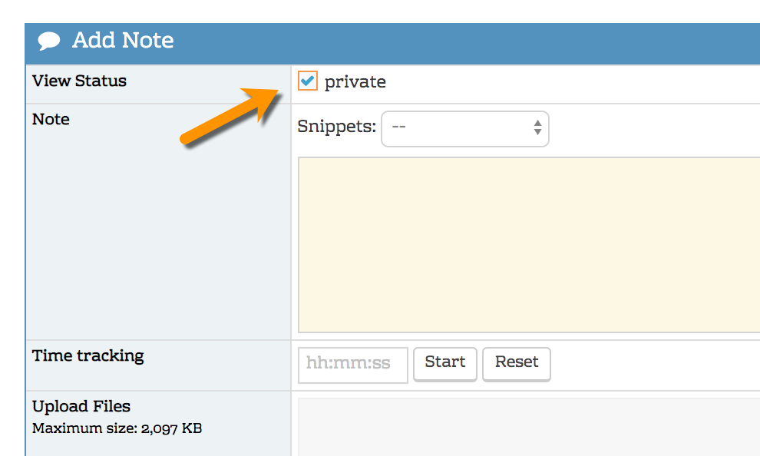
Task: Click the 'Time tracking' row label
Action: click(x=88, y=355)
